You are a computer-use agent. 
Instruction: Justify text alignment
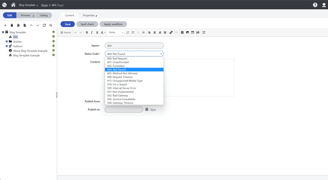click(165, 32)
